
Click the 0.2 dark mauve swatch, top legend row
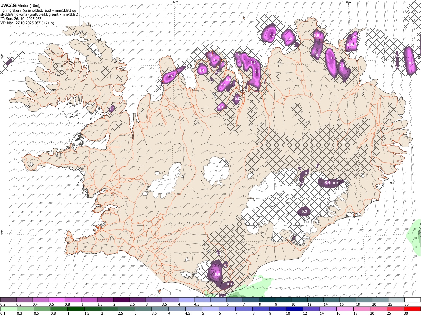coord(8,300)
